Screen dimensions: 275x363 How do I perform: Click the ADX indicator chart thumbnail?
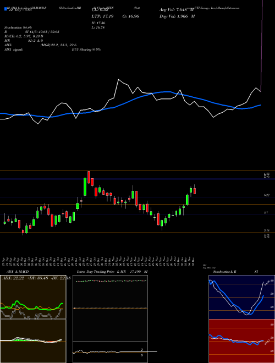(x=33, y=297)
